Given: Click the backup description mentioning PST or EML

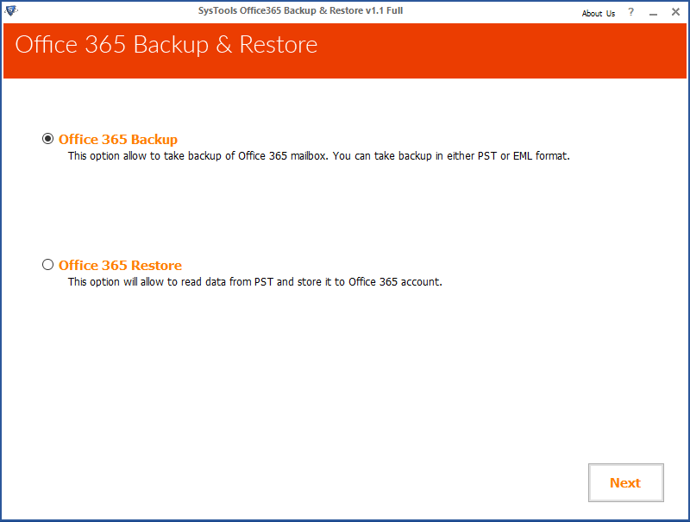Looking at the screenshot, I should (319, 156).
